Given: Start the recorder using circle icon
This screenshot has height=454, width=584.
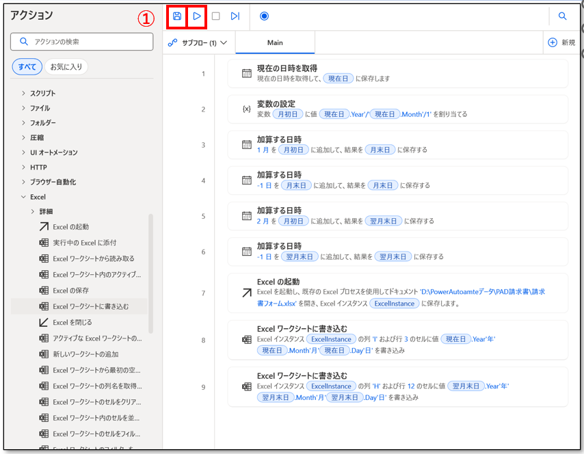Looking at the screenshot, I should [x=265, y=16].
